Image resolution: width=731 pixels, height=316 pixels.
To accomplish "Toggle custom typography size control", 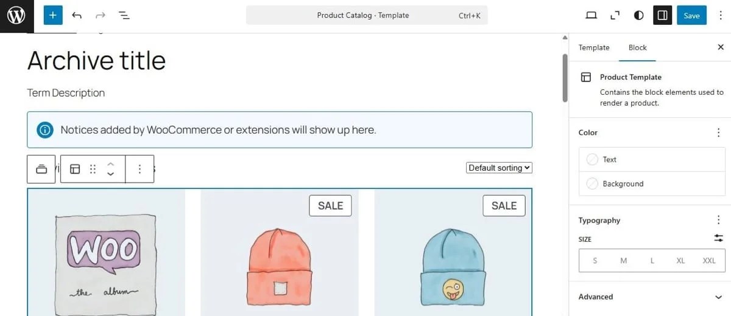I will pyautogui.click(x=719, y=238).
